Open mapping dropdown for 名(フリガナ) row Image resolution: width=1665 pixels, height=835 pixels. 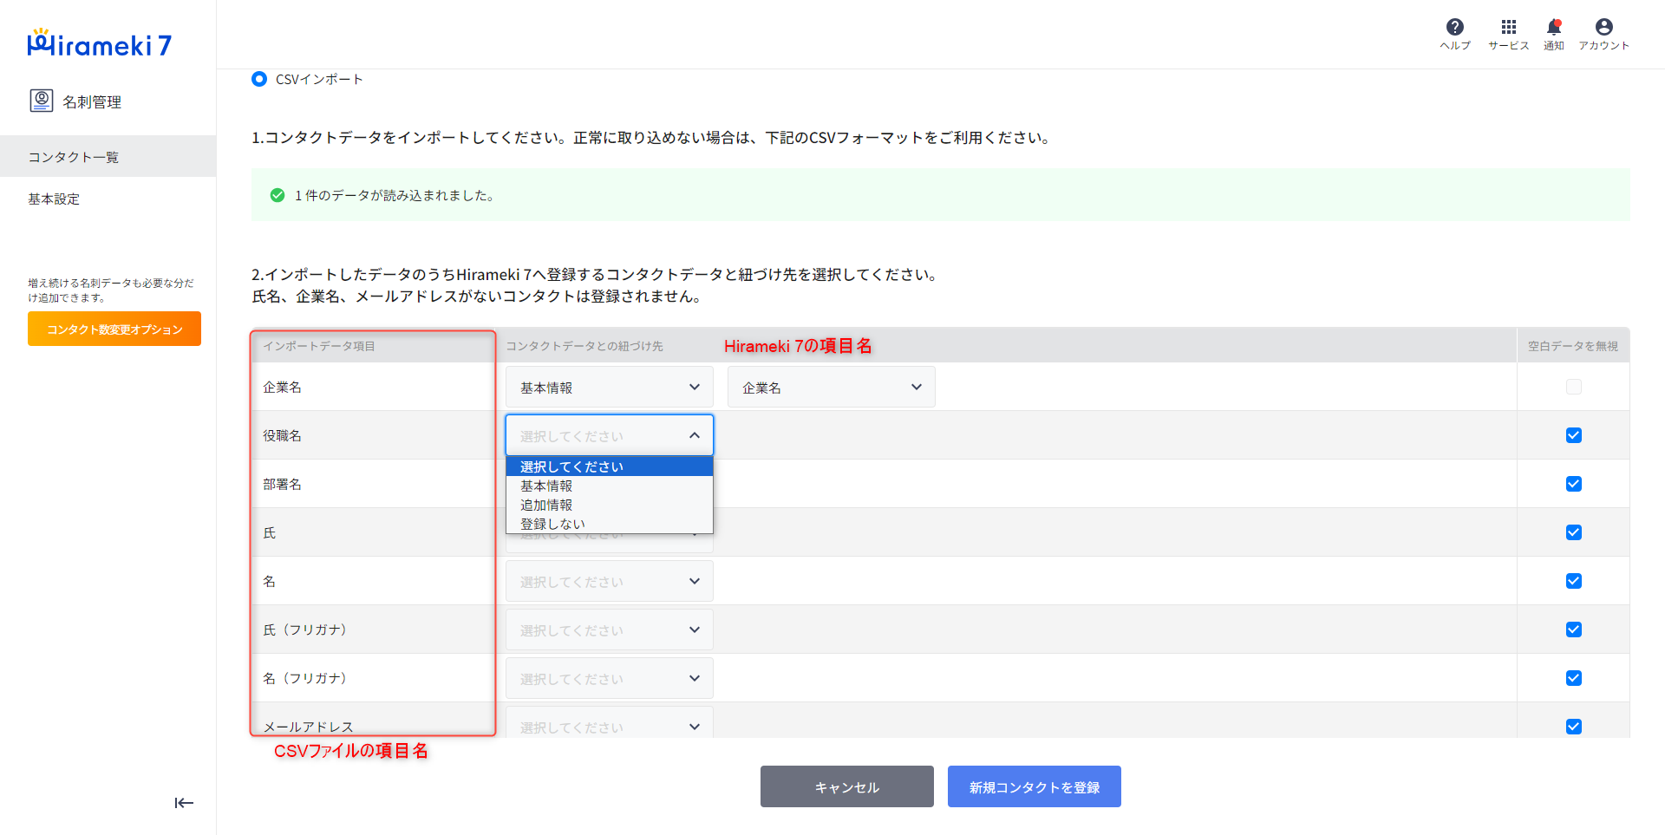pyautogui.click(x=610, y=678)
